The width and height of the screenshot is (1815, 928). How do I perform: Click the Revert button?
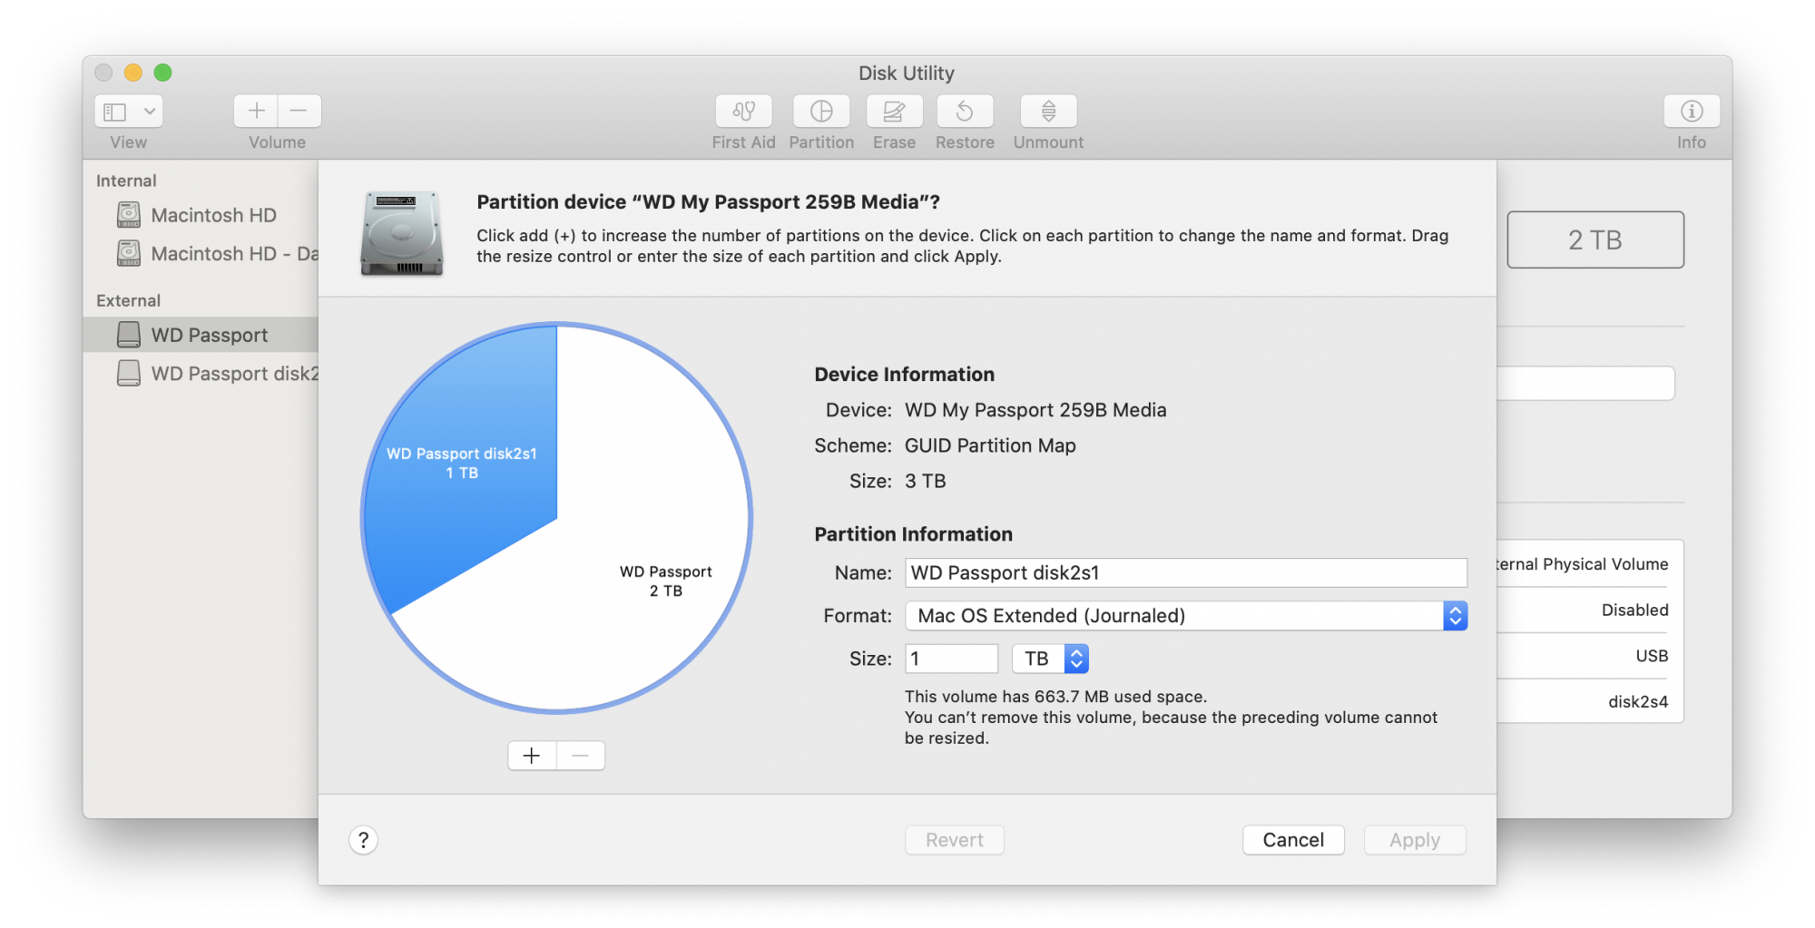955,840
